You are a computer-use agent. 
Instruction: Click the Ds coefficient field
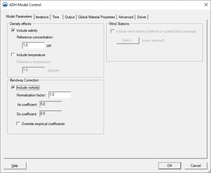coord(51,114)
